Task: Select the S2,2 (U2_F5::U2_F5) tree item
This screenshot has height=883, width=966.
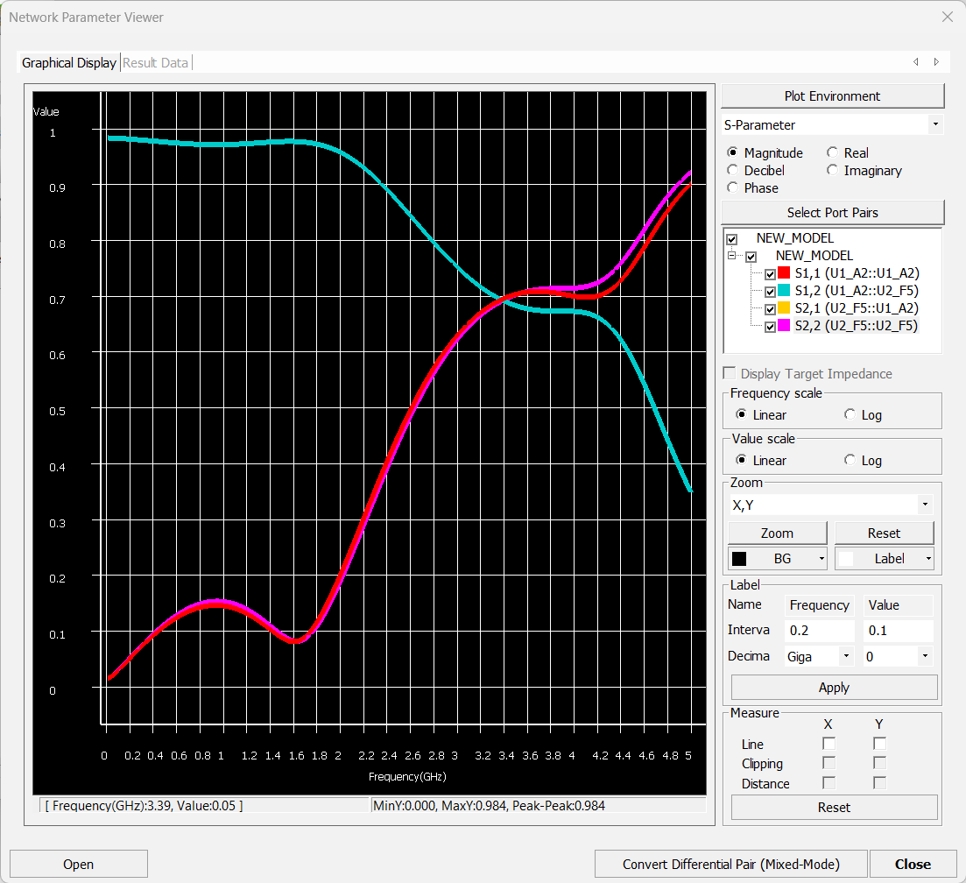Action: point(857,325)
